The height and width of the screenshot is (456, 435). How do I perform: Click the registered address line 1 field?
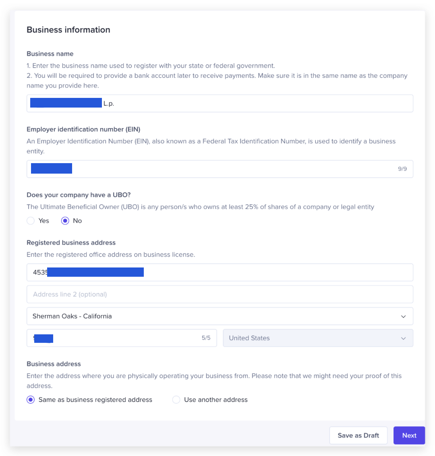pos(278,272)
